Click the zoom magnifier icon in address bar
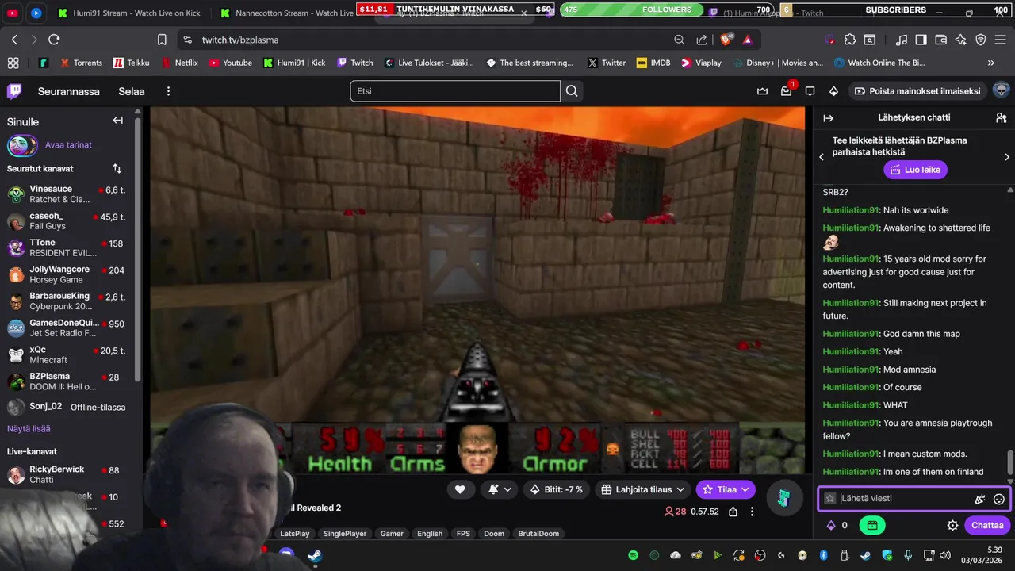This screenshot has width=1015, height=571. tap(680, 40)
